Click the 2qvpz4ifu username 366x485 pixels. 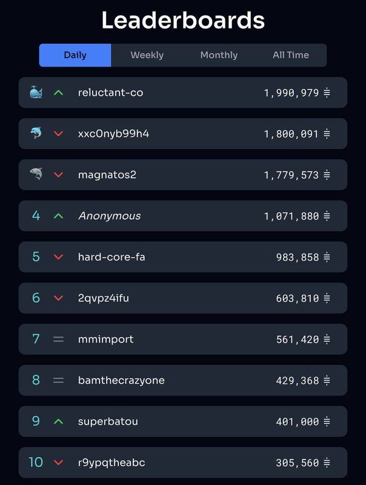click(x=104, y=298)
